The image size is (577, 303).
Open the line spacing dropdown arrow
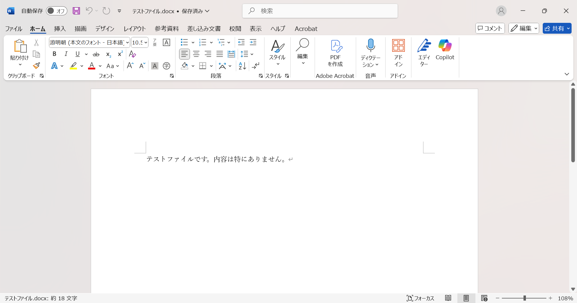pyautogui.click(x=252, y=54)
